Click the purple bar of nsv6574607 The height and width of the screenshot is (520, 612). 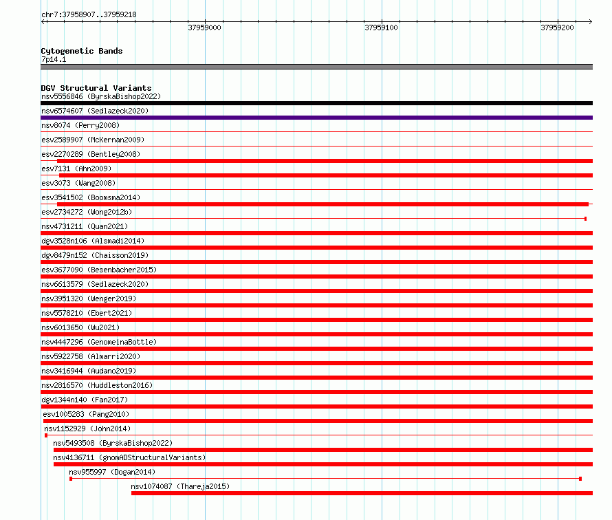[x=316, y=118]
